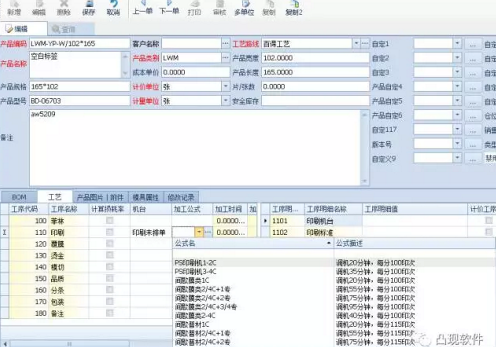Viewport: 496px width, 347px height.
Task: Click the 新增 (New) toolbar icon
Action: point(14,8)
